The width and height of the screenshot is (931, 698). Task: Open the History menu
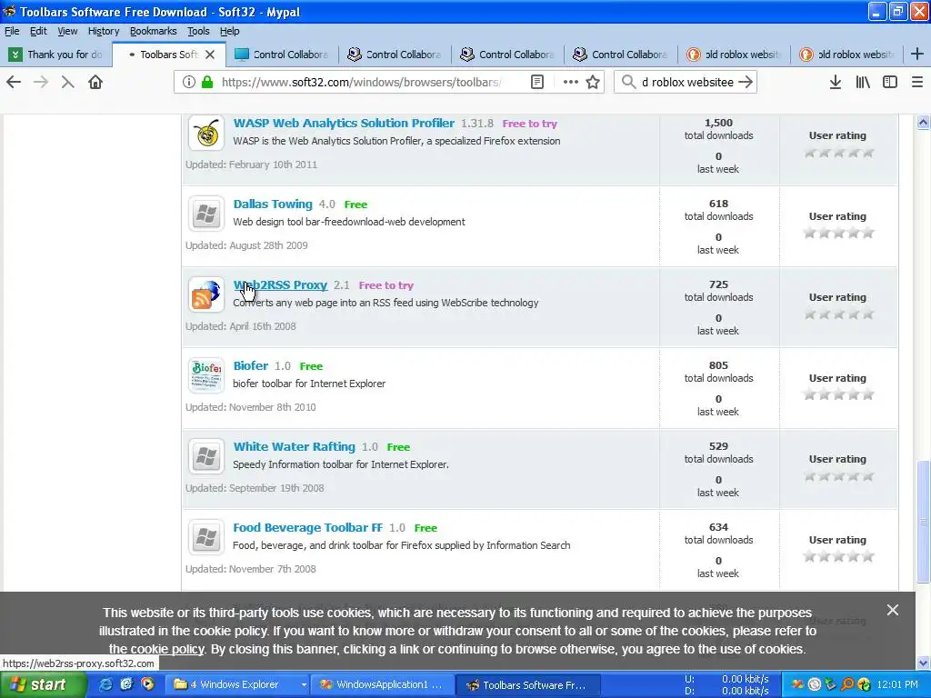pyautogui.click(x=104, y=31)
